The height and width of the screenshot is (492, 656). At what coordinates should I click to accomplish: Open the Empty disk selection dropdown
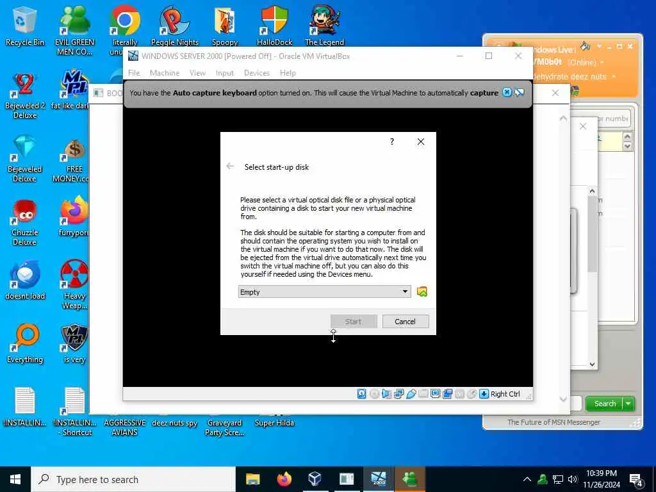[x=324, y=291]
